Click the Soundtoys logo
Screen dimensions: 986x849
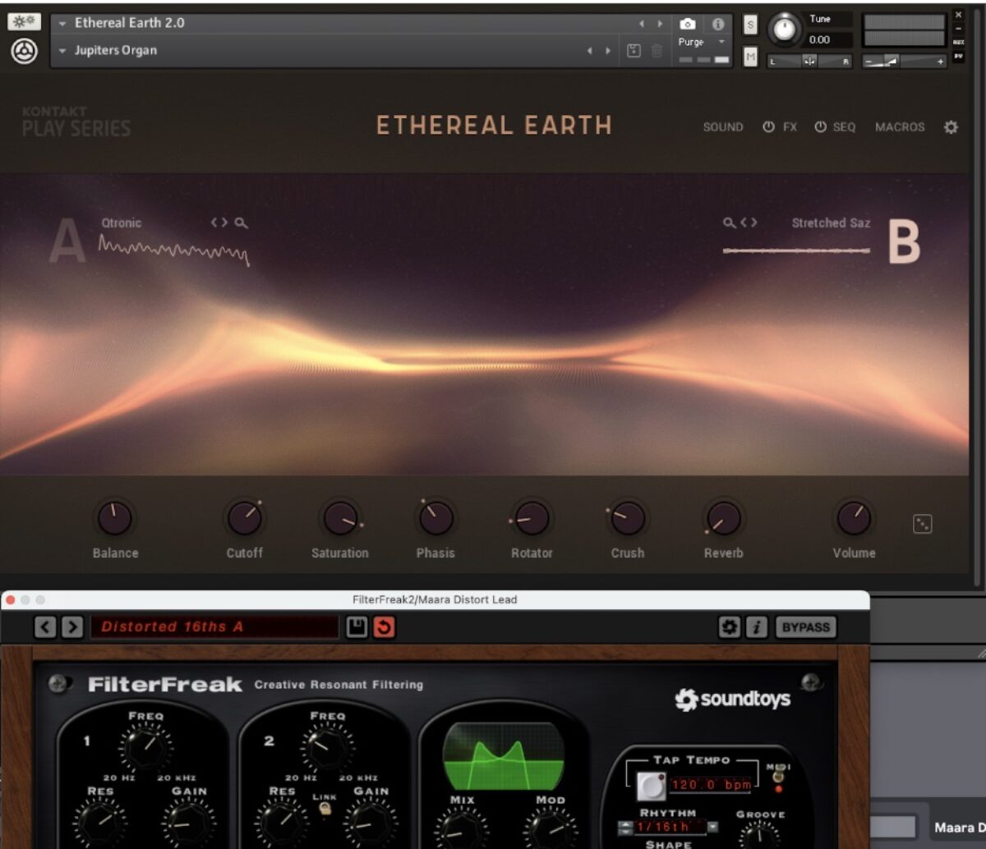coord(732,700)
